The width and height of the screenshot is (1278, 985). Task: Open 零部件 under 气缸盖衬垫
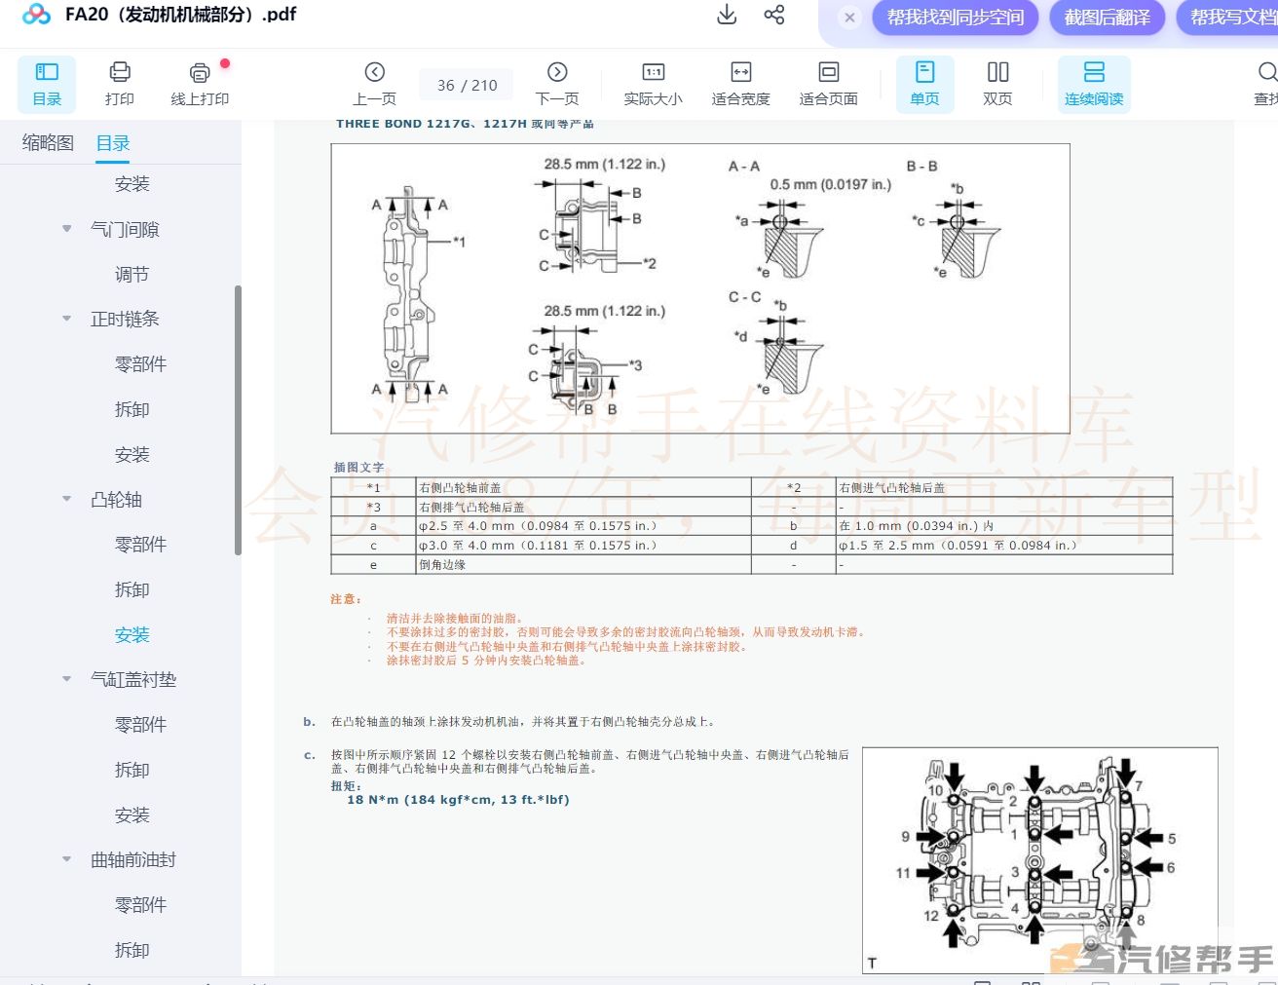140,724
